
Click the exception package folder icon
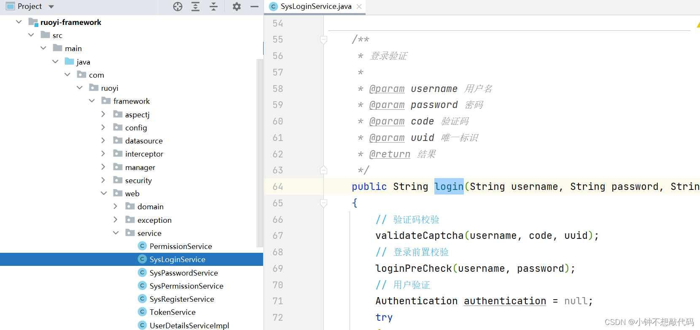(130, 220)
